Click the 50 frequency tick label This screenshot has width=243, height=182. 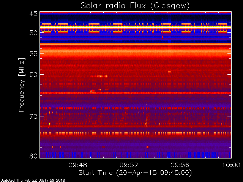pos(33,33)
